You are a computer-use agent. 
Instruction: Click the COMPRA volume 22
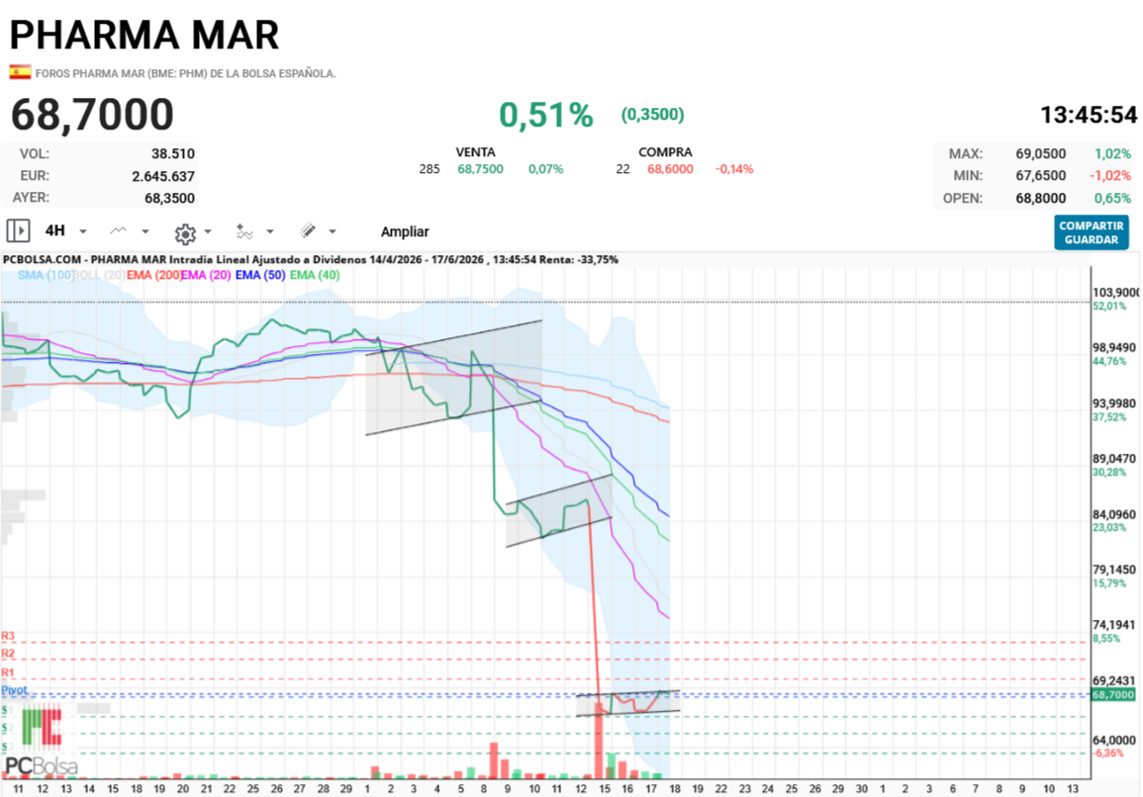[622, 169]
